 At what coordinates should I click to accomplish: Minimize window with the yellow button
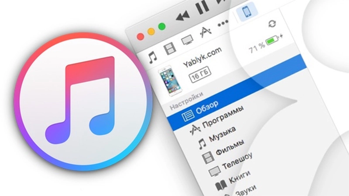point(151,31)
